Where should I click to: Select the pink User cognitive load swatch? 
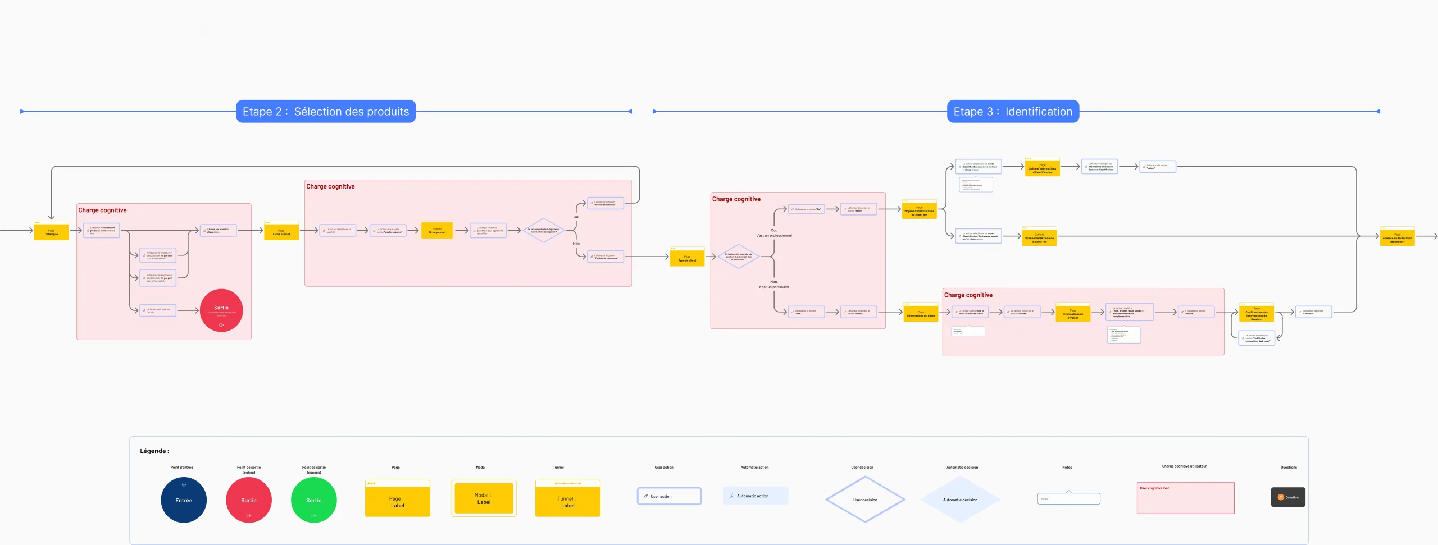pyautogui.click(x=1185, y=498)
